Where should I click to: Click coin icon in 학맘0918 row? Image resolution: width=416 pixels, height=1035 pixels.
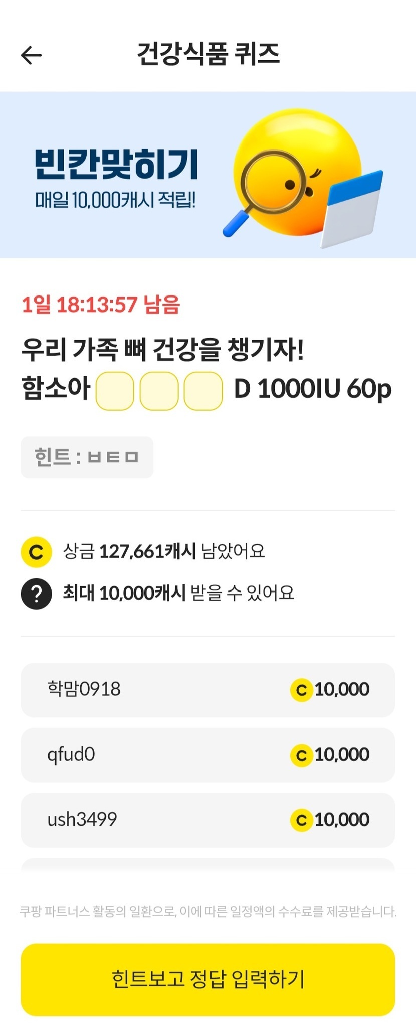pyautogui.click(x=301, y=690)
